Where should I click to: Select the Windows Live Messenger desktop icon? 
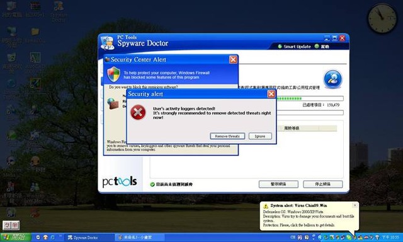(x=35, y=192)
